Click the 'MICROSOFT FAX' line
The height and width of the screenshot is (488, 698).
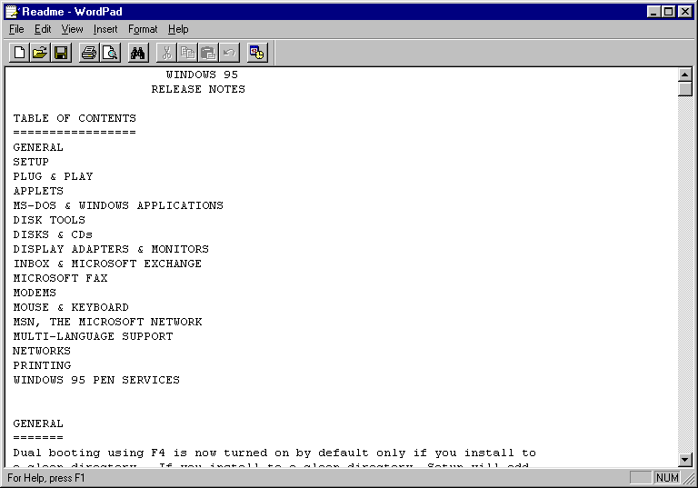60,278
